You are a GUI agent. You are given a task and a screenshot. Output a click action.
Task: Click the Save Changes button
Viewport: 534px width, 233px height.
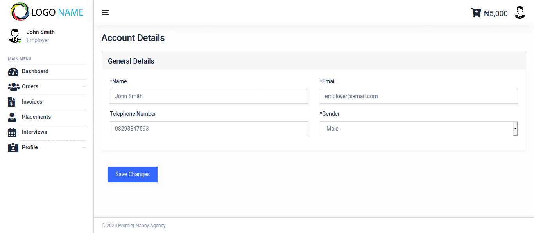(x=133, y=175)
